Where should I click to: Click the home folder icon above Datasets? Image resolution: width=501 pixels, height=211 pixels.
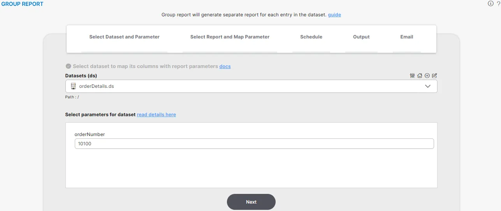pyautogui.click(x=420, y=76)
